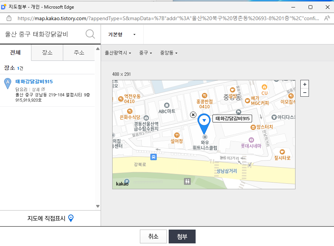Click the blue A marker in results

click(x=8, y=83)
